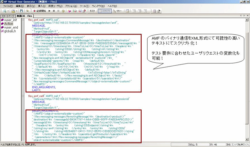This screenshot has height=147, width=250.
Task: Click the INS indicator in status bar
Action: pos(229,144)
